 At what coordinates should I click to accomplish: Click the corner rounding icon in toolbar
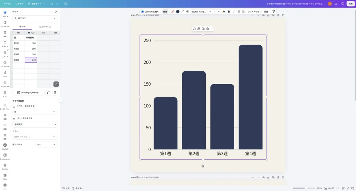click(183, 11)
